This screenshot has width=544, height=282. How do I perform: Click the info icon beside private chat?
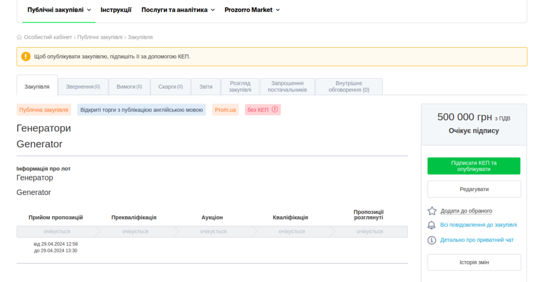click(x=432, y=240)
